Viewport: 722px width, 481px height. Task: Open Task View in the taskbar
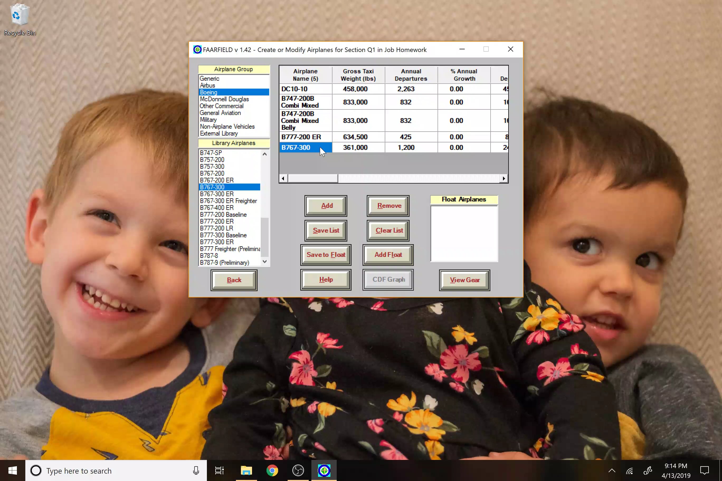coord(219,470)
